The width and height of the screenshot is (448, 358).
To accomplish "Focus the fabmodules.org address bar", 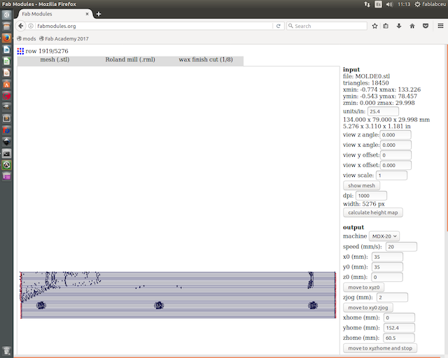I will pyautogui.click(x=154, y=26).
